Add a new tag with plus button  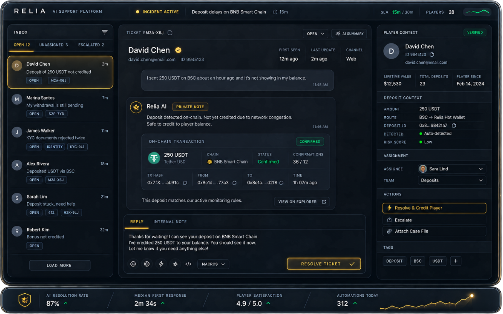[x=456, y=261]
